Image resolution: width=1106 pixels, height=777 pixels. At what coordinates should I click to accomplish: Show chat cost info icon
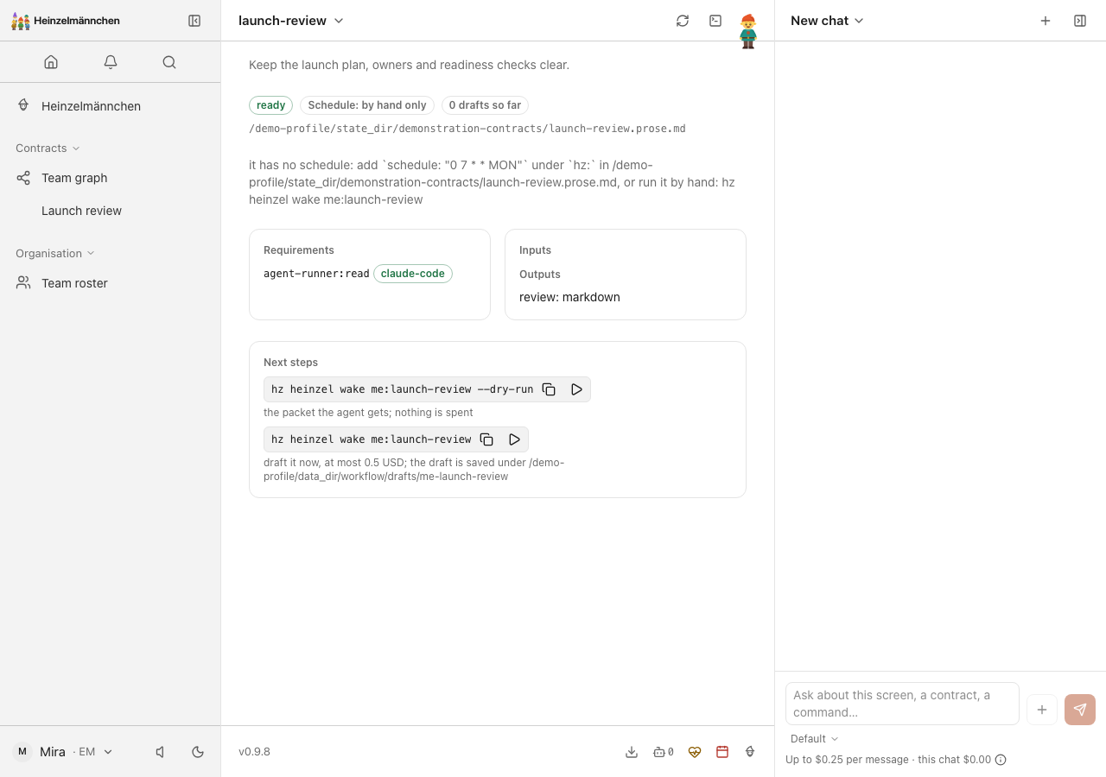tap(1001, 760)
